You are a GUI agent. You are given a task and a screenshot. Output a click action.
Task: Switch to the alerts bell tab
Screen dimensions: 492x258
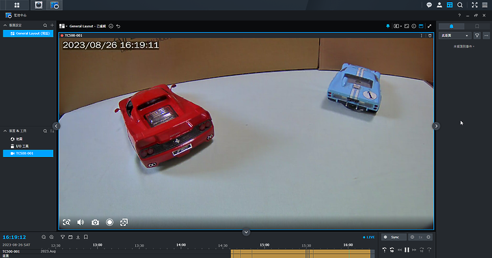point(452,27)
